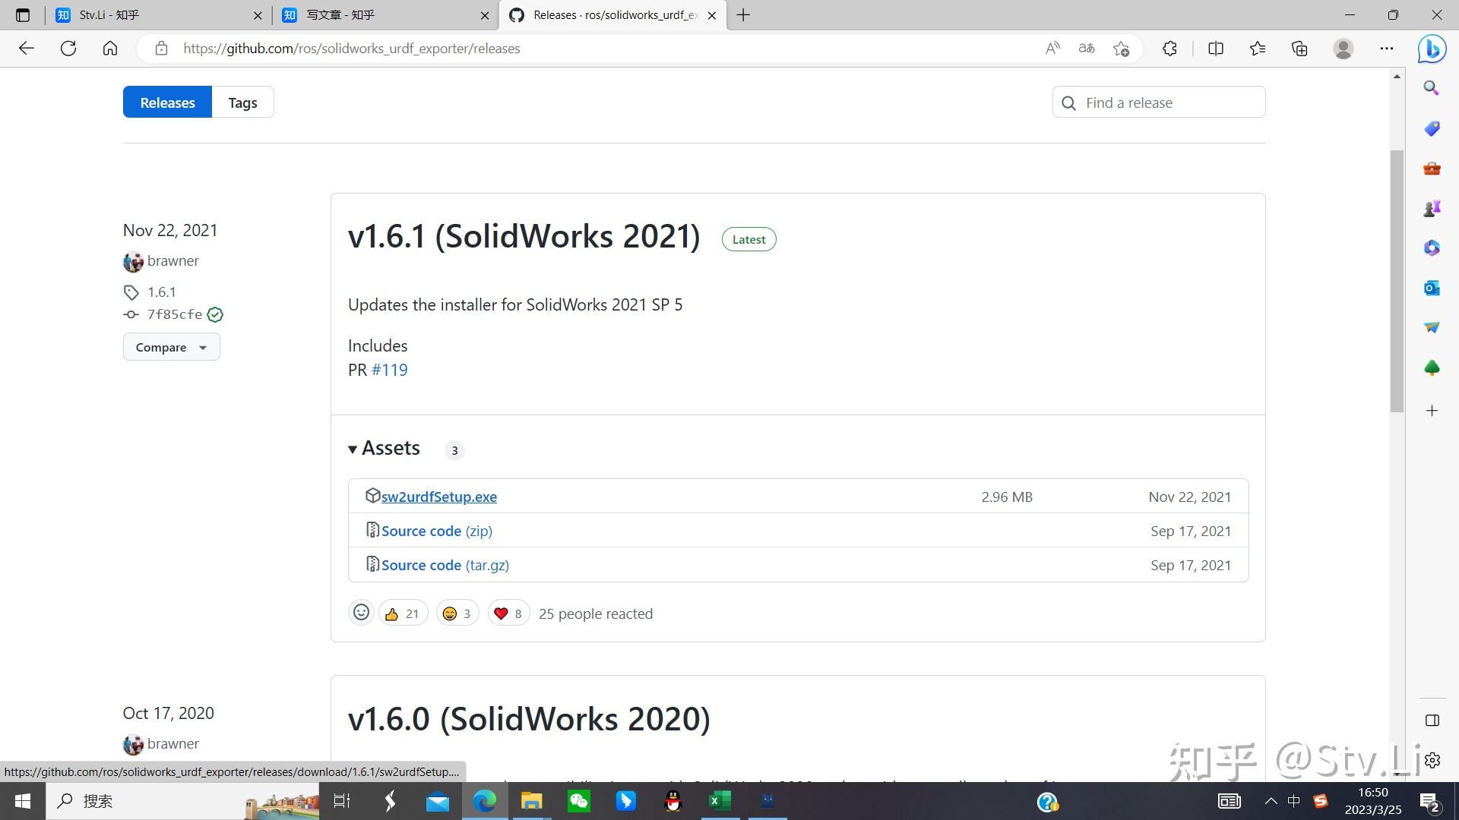The width and height of the screenshot is (1459, 820).
Task: Open the Compare dropdown
Action: pyautogui.click(x=171, y=347)
